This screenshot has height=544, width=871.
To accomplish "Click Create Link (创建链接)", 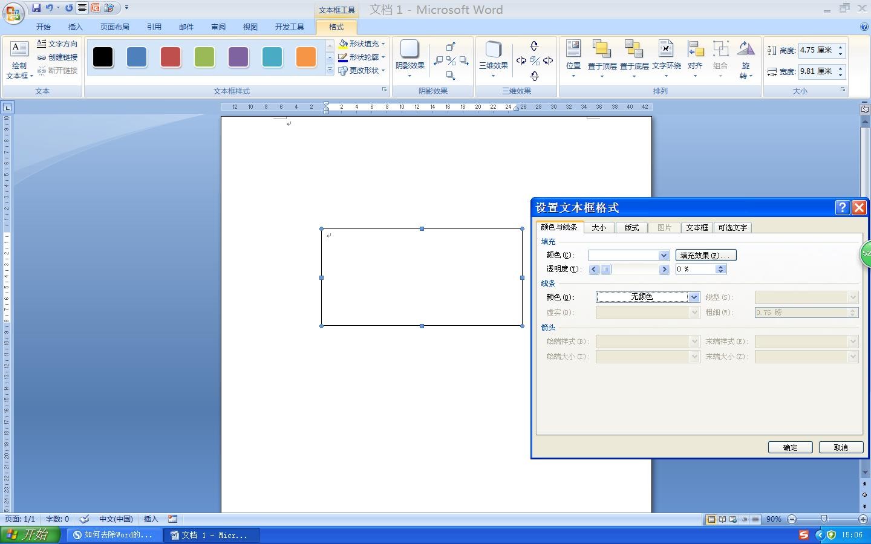I will (x=57, y=57).
